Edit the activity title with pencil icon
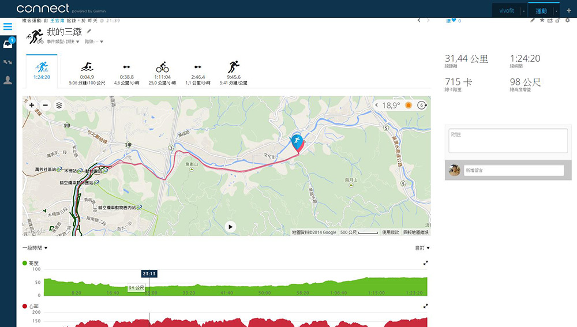The image size is (577, 327). tap(89, 32)
